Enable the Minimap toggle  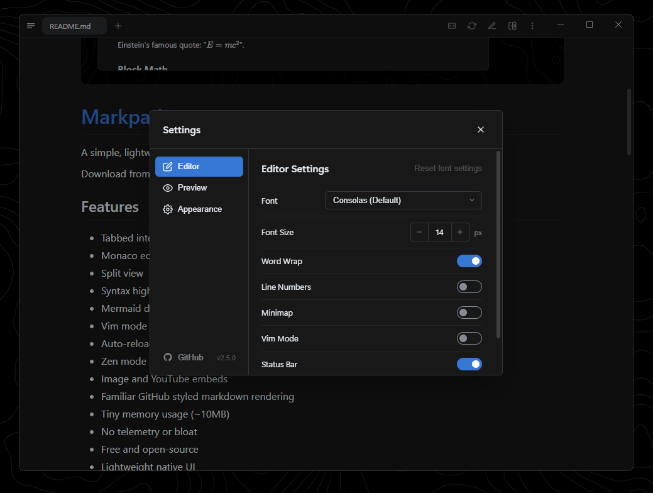[x=469, y=313]
